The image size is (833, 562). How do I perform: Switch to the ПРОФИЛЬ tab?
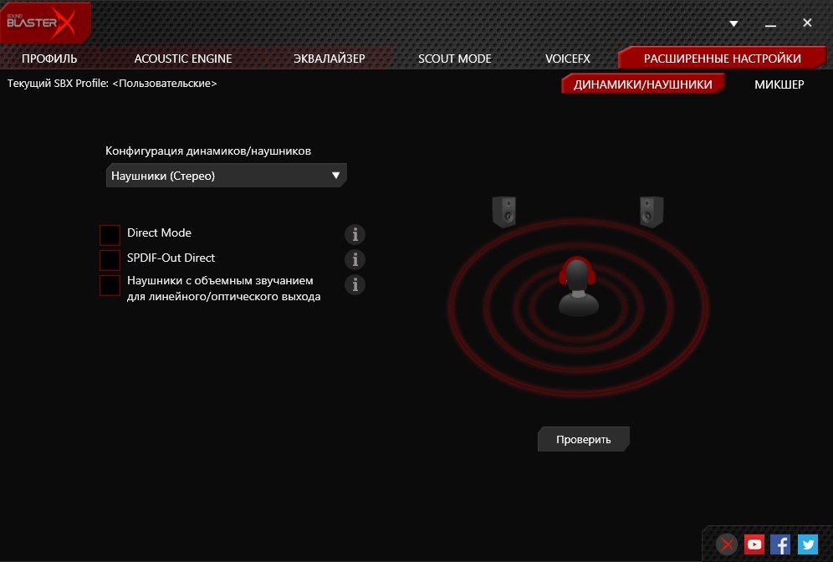tap(49, 59)
